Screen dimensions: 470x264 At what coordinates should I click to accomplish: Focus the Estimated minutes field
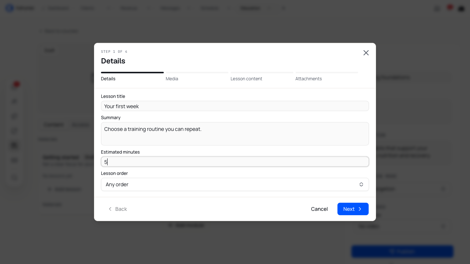tap(235, 162)
